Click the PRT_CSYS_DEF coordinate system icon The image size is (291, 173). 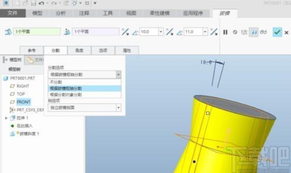tap(12, 110)
